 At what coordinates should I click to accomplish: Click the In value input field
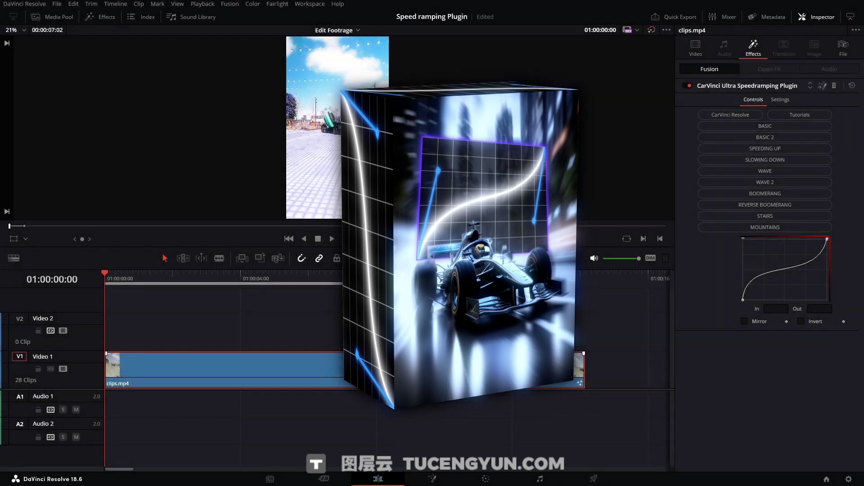776,309
